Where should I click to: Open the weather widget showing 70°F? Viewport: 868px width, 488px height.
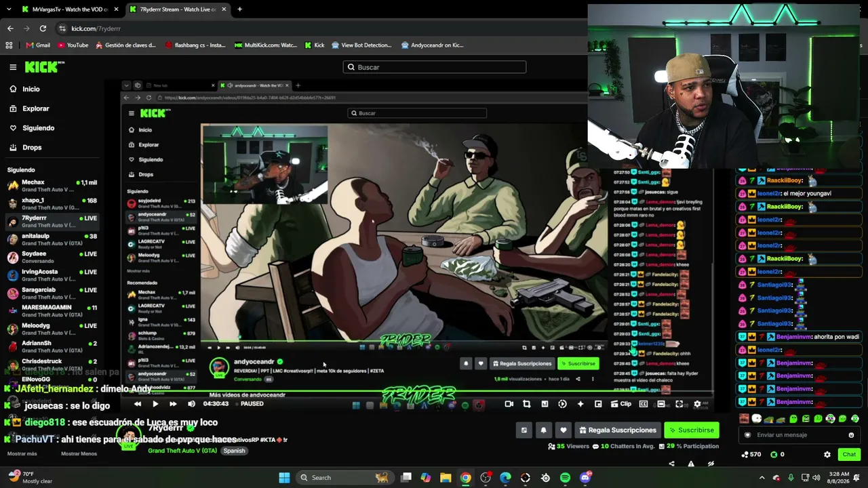[x=31, y=478]
